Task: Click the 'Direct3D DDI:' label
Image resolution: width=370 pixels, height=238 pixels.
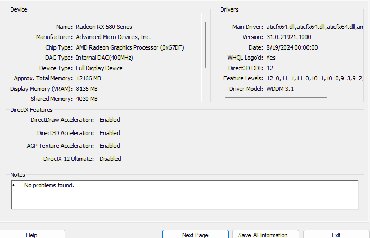Action: click(246, 68)
